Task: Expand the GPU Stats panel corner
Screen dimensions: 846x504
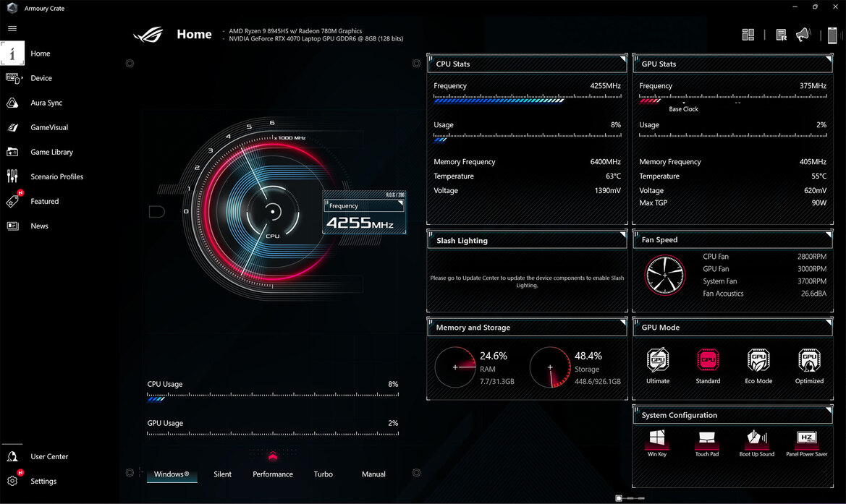Action: click(829, 59)
